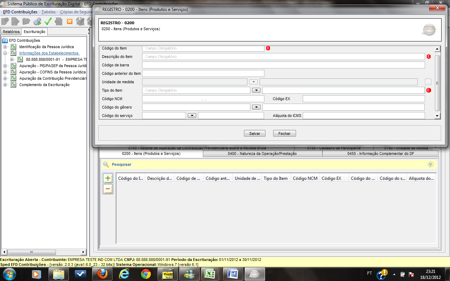
Task: Click the green plus add record button
Action: click(108, 178)
